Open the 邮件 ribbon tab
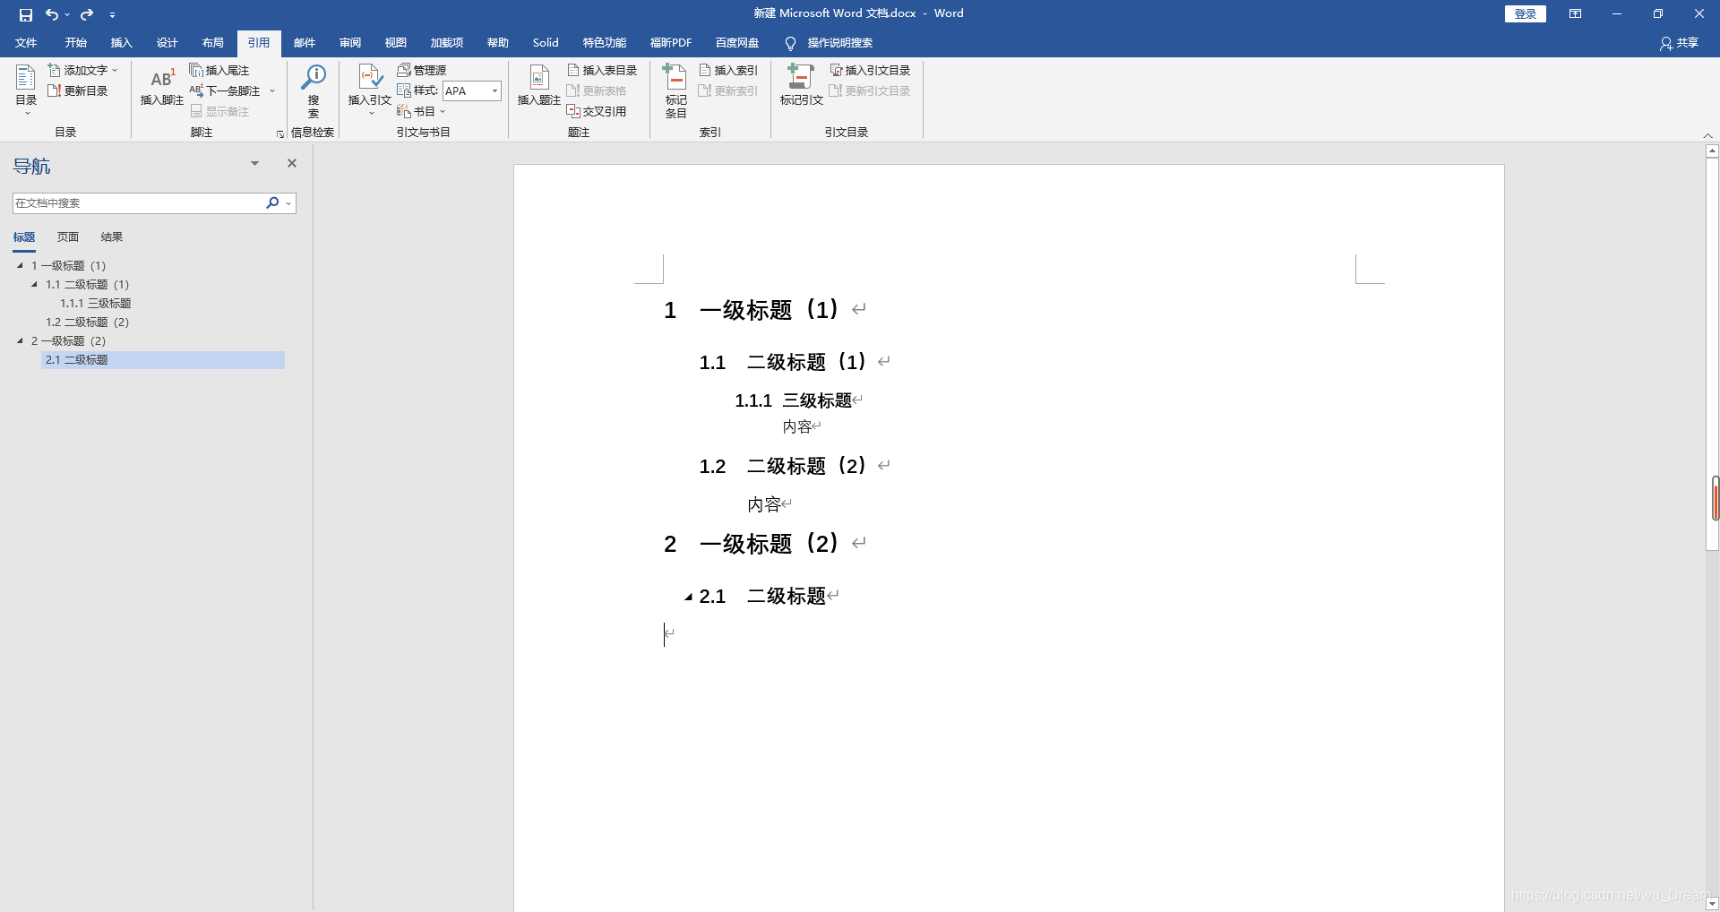 tap(304, 43)
